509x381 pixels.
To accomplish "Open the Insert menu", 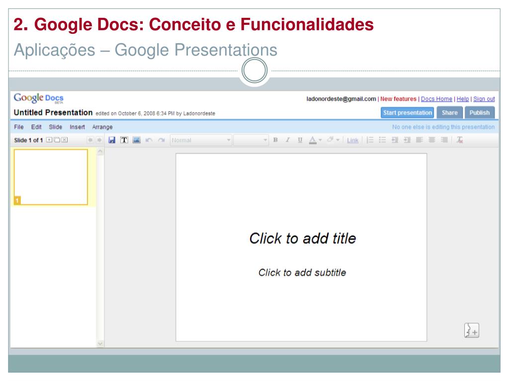I will [x=77, y=127].
